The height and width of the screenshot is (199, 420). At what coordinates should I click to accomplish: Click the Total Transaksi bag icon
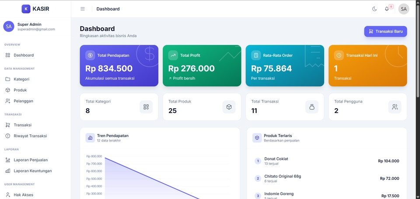click(312, 107)
